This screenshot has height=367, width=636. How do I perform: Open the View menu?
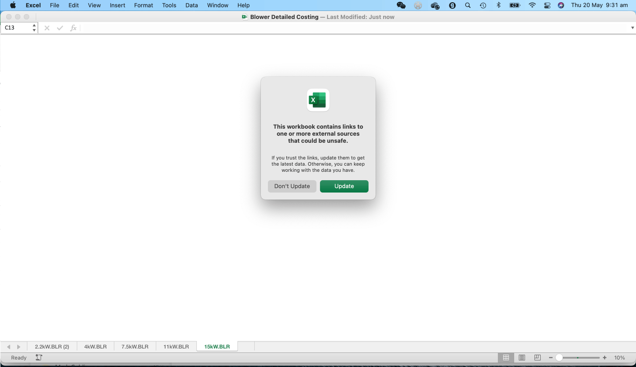(x=94, y=5)
